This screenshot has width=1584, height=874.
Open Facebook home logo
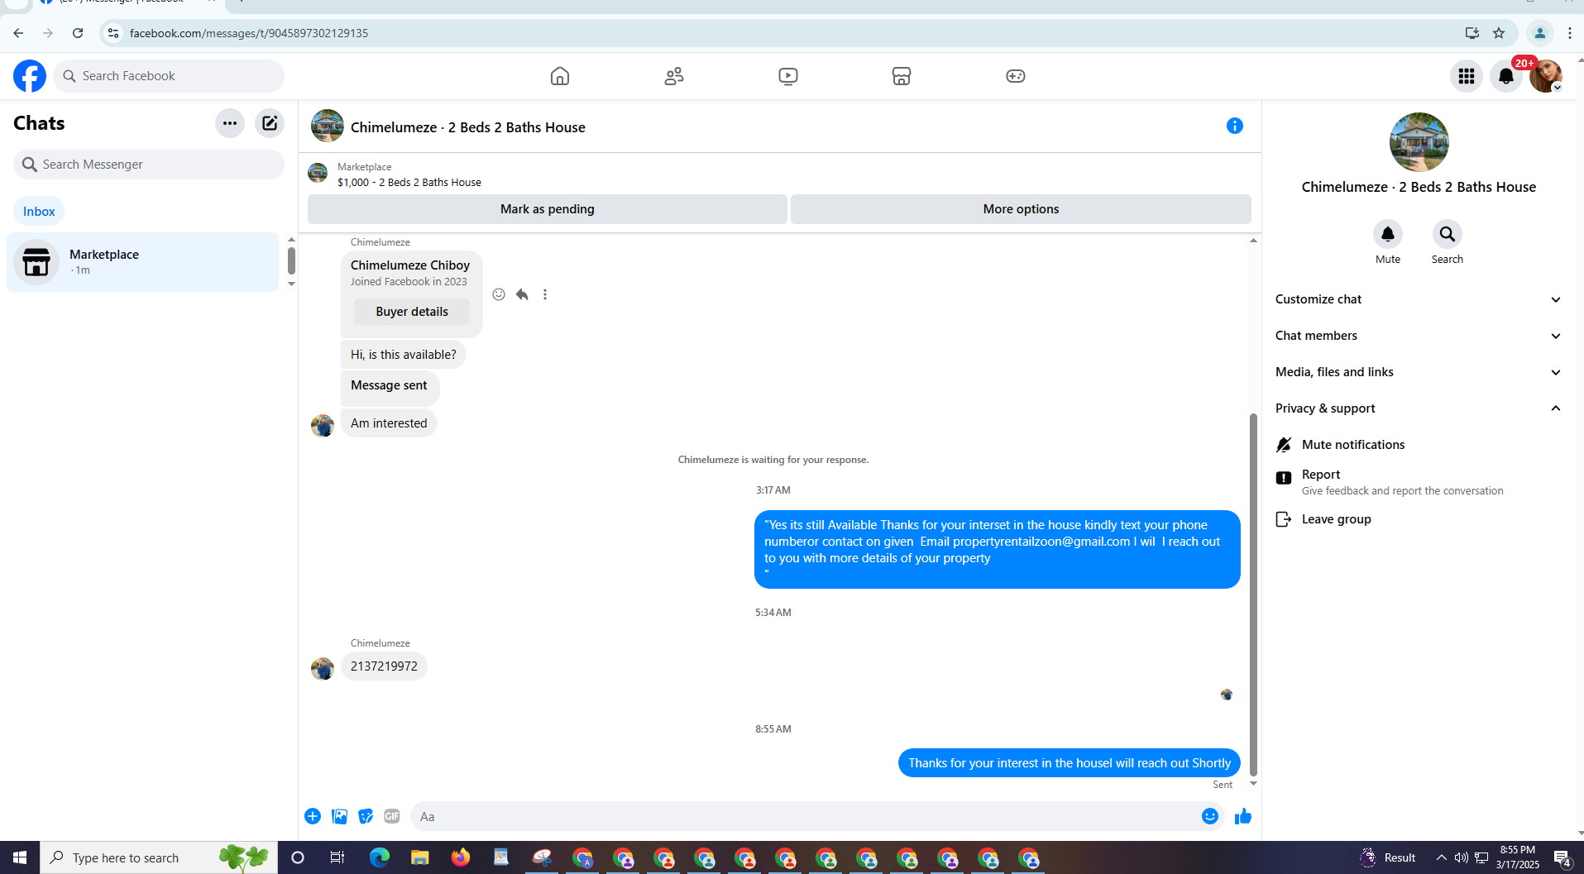[x=30, y=76]
